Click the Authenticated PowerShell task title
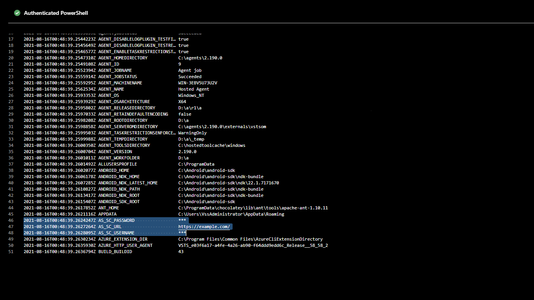Viewport: 534px width, 300px height. [x=56, y=13]
